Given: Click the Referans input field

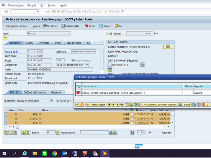Looking at the screenshot, I should point(84,51).
